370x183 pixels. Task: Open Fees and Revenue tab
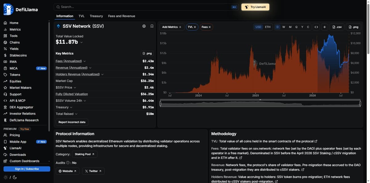[x=121, y=16]
